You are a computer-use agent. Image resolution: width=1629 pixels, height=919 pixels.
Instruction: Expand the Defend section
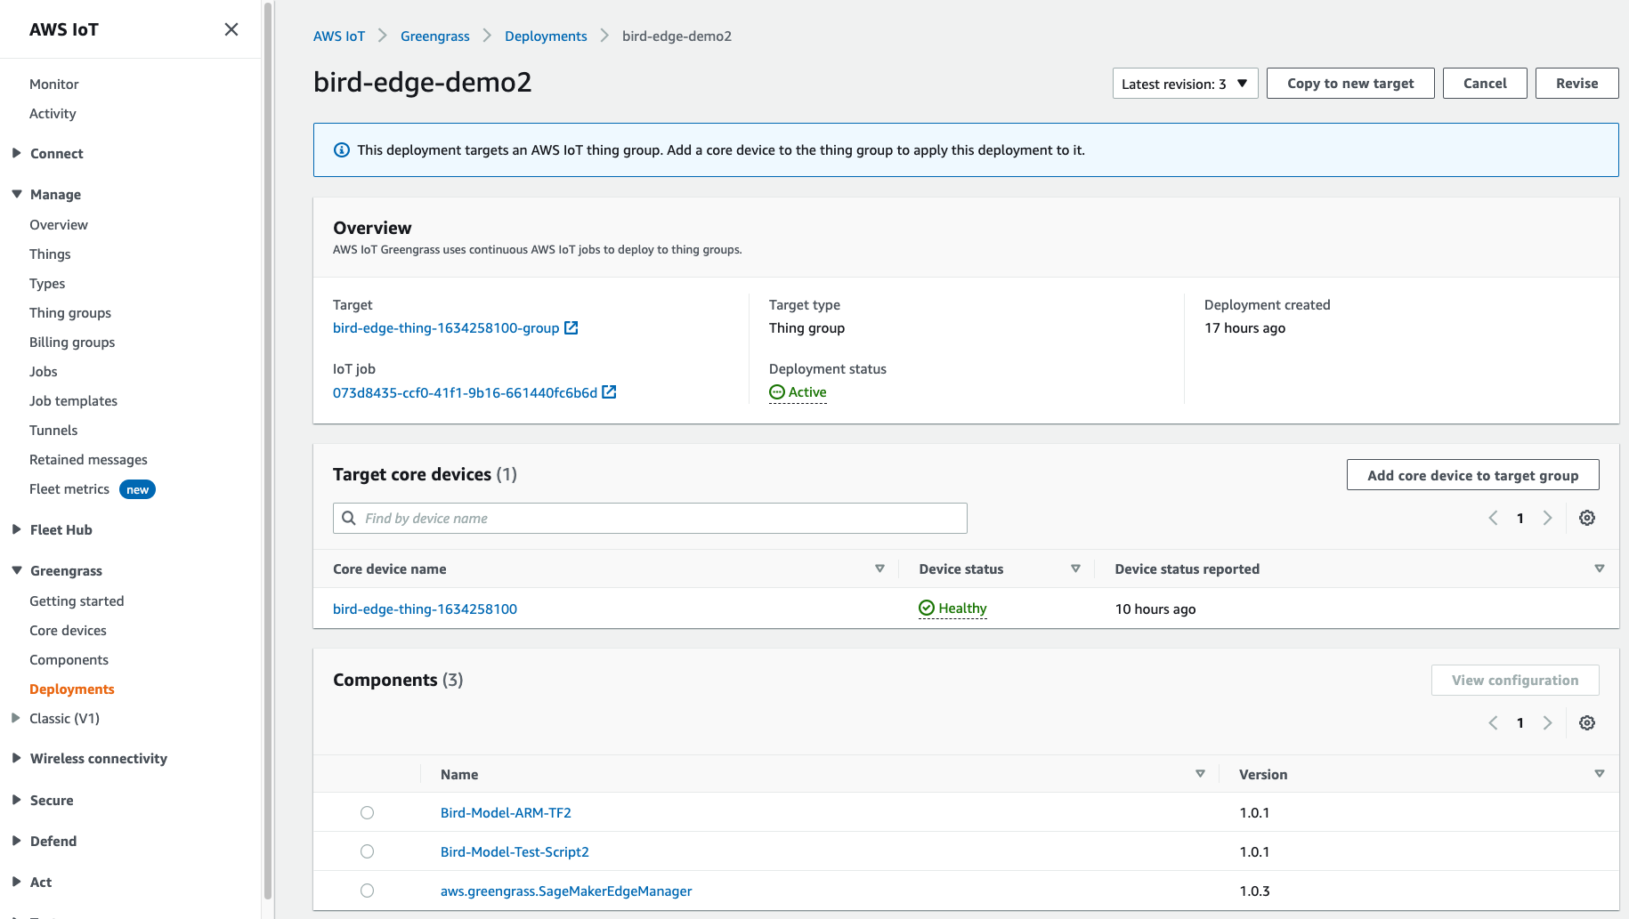pos(16,841)
